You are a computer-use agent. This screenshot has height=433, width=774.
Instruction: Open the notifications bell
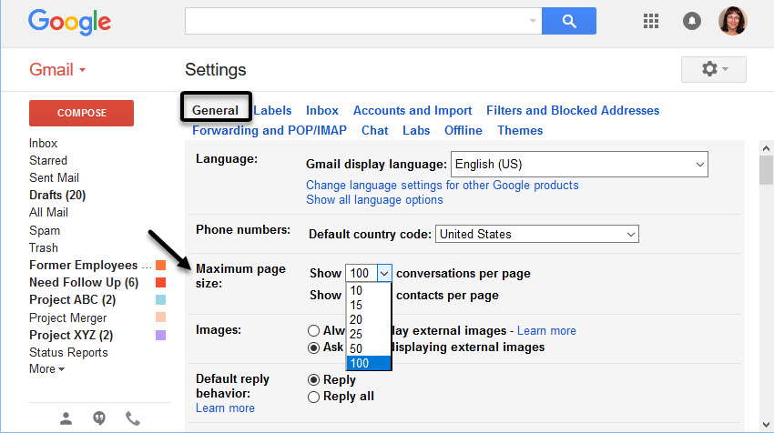[x=691, y=21]
